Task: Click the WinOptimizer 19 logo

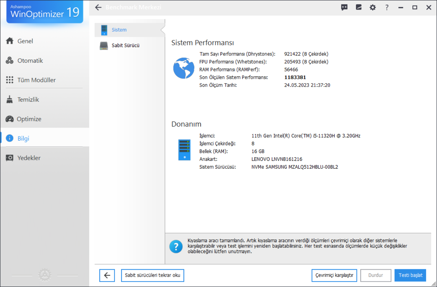Action: tap(45, 12)
